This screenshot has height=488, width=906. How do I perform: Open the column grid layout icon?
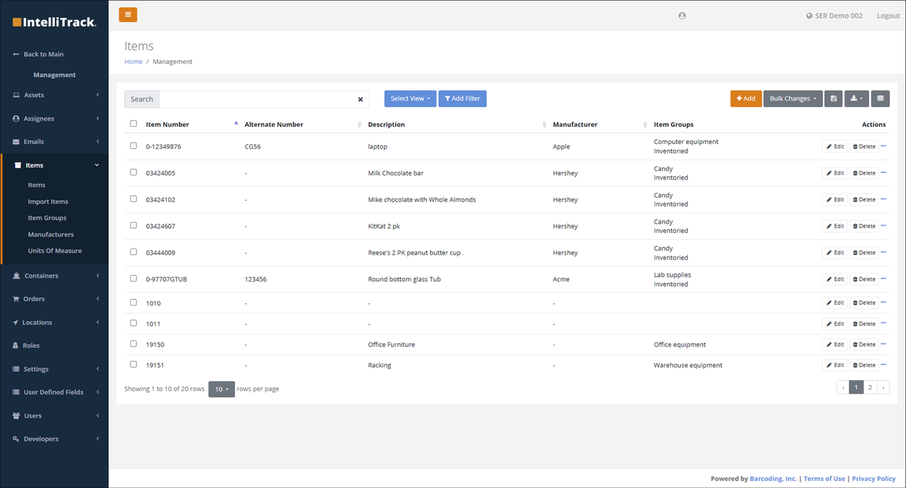(x=880, y=98)
